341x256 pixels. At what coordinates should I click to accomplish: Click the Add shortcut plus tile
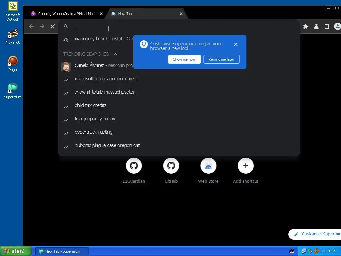point(245,171)
